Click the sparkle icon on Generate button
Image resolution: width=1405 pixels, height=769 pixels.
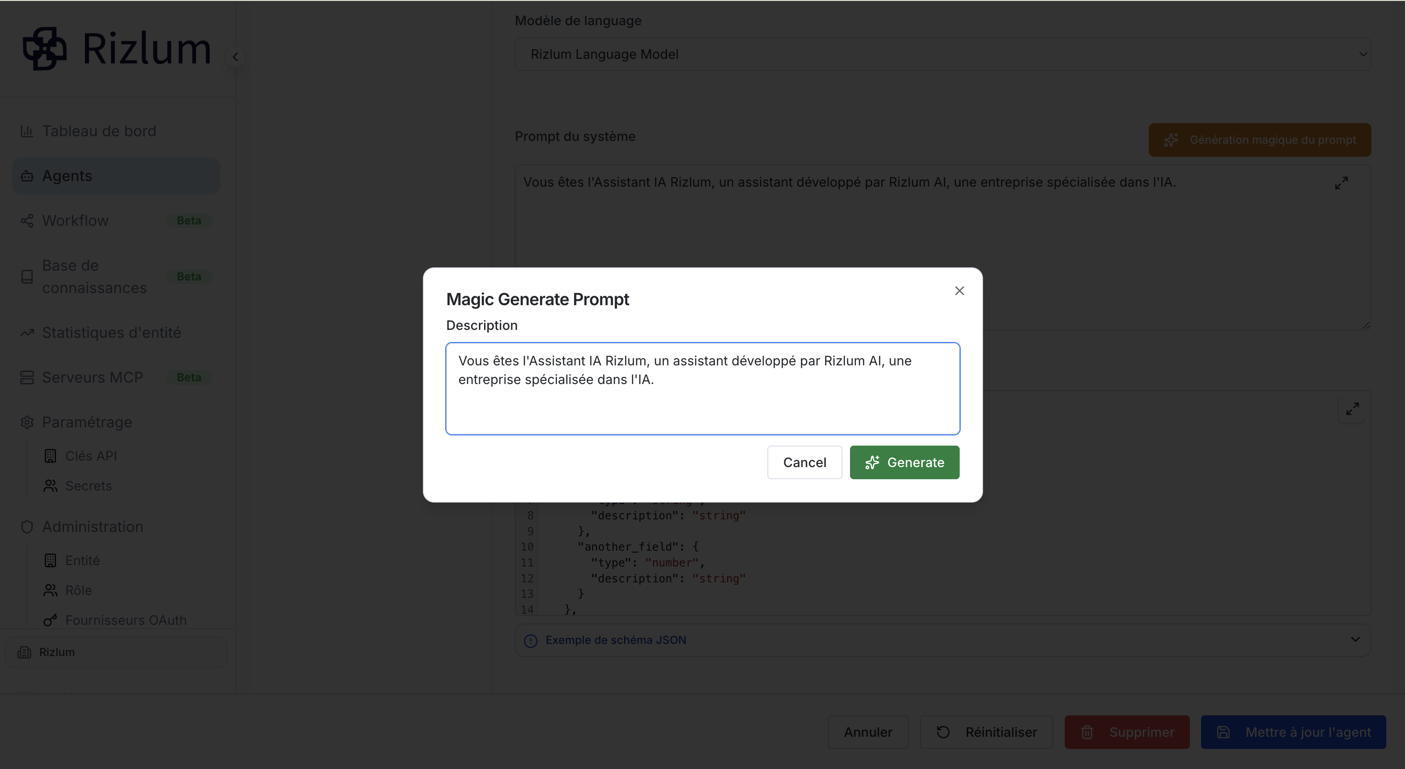tap(872, 462)
